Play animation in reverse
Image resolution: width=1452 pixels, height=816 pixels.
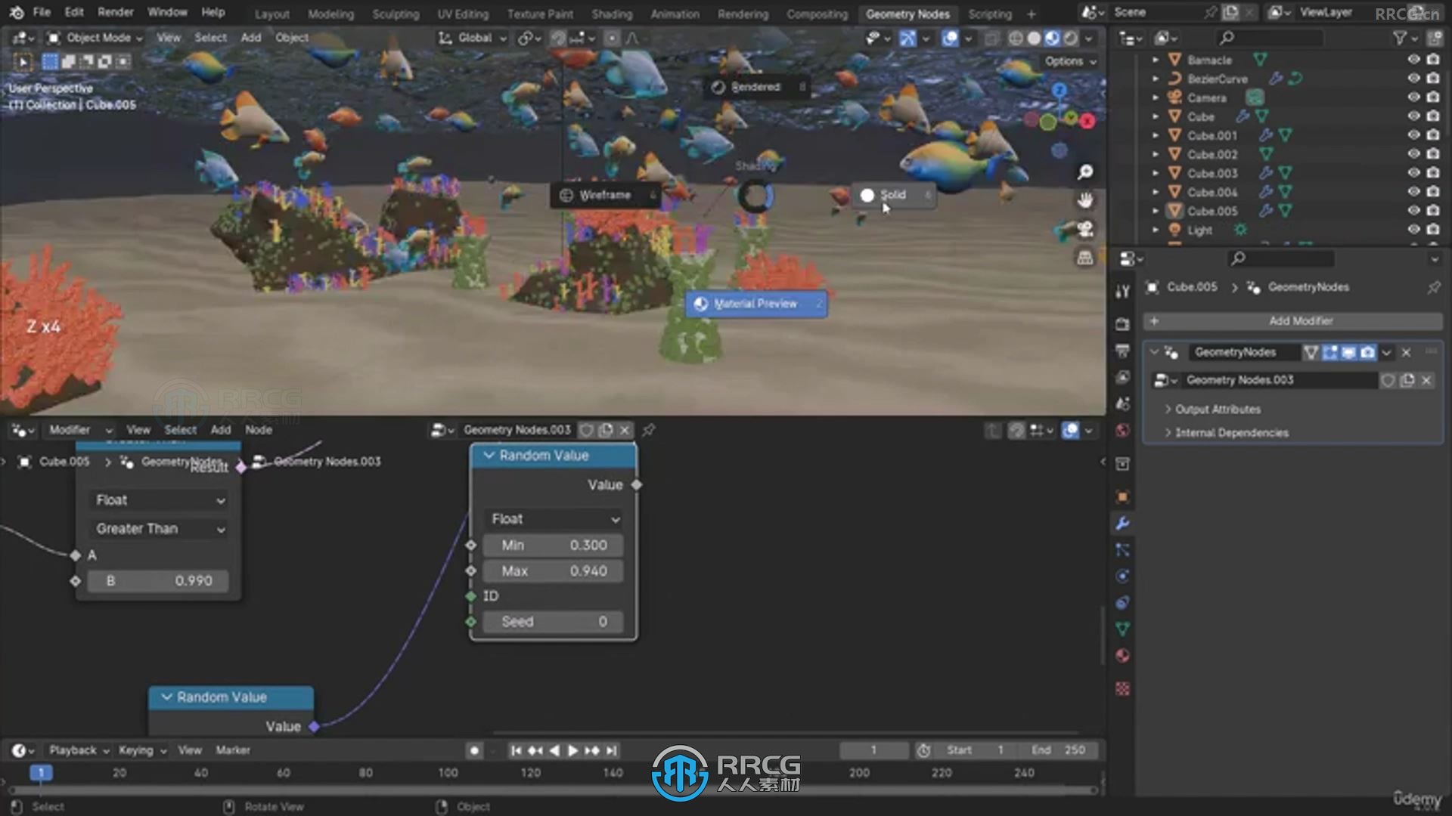pos(554,750)
